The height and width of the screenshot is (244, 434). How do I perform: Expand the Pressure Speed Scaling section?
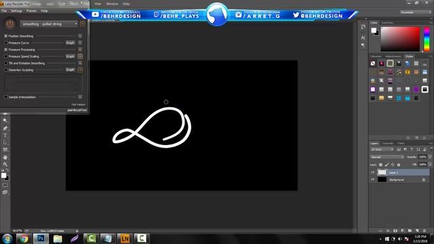pos(80,56)
